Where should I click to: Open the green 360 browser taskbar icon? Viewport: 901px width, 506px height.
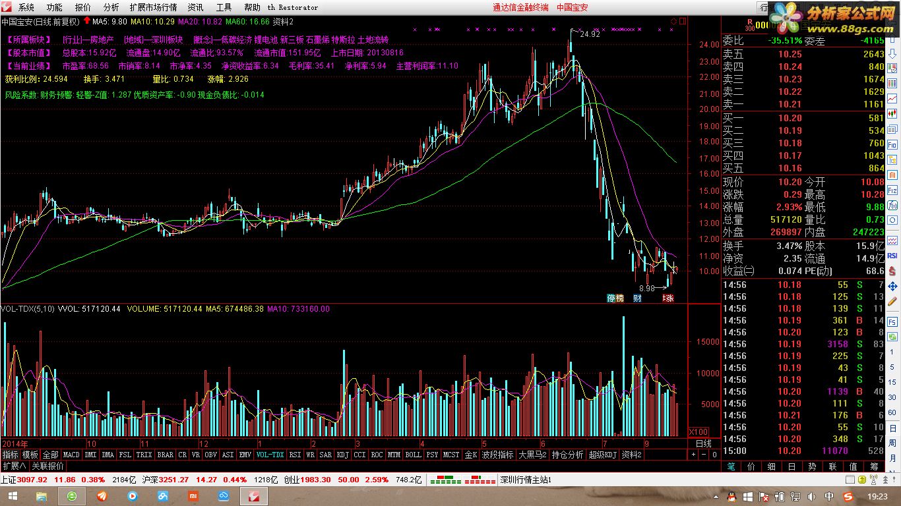(x=72, y=496)
